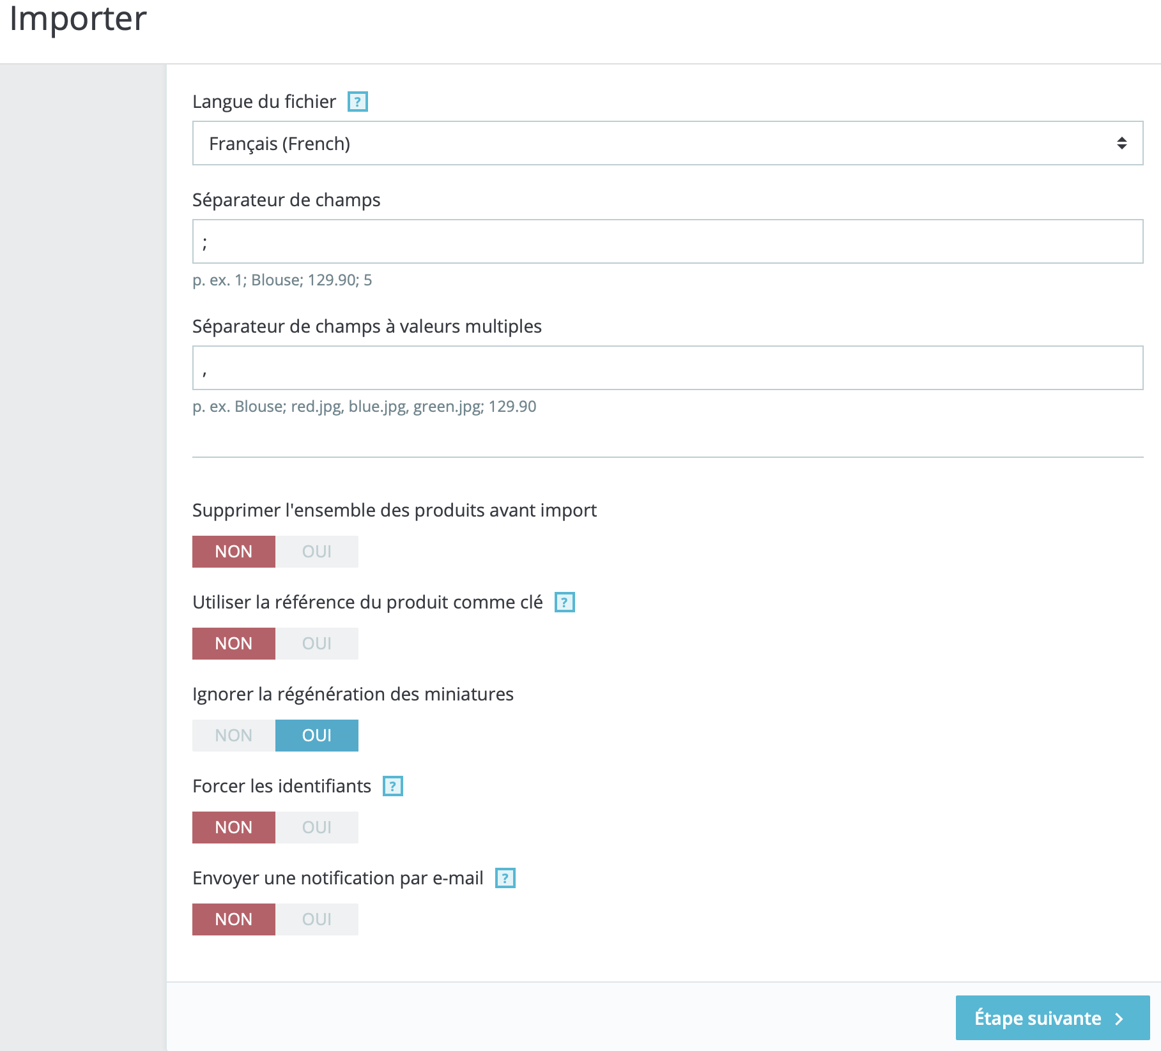
Task: Click chevron arrow on Étape suivante button
Action: tap(1119, 1018)
